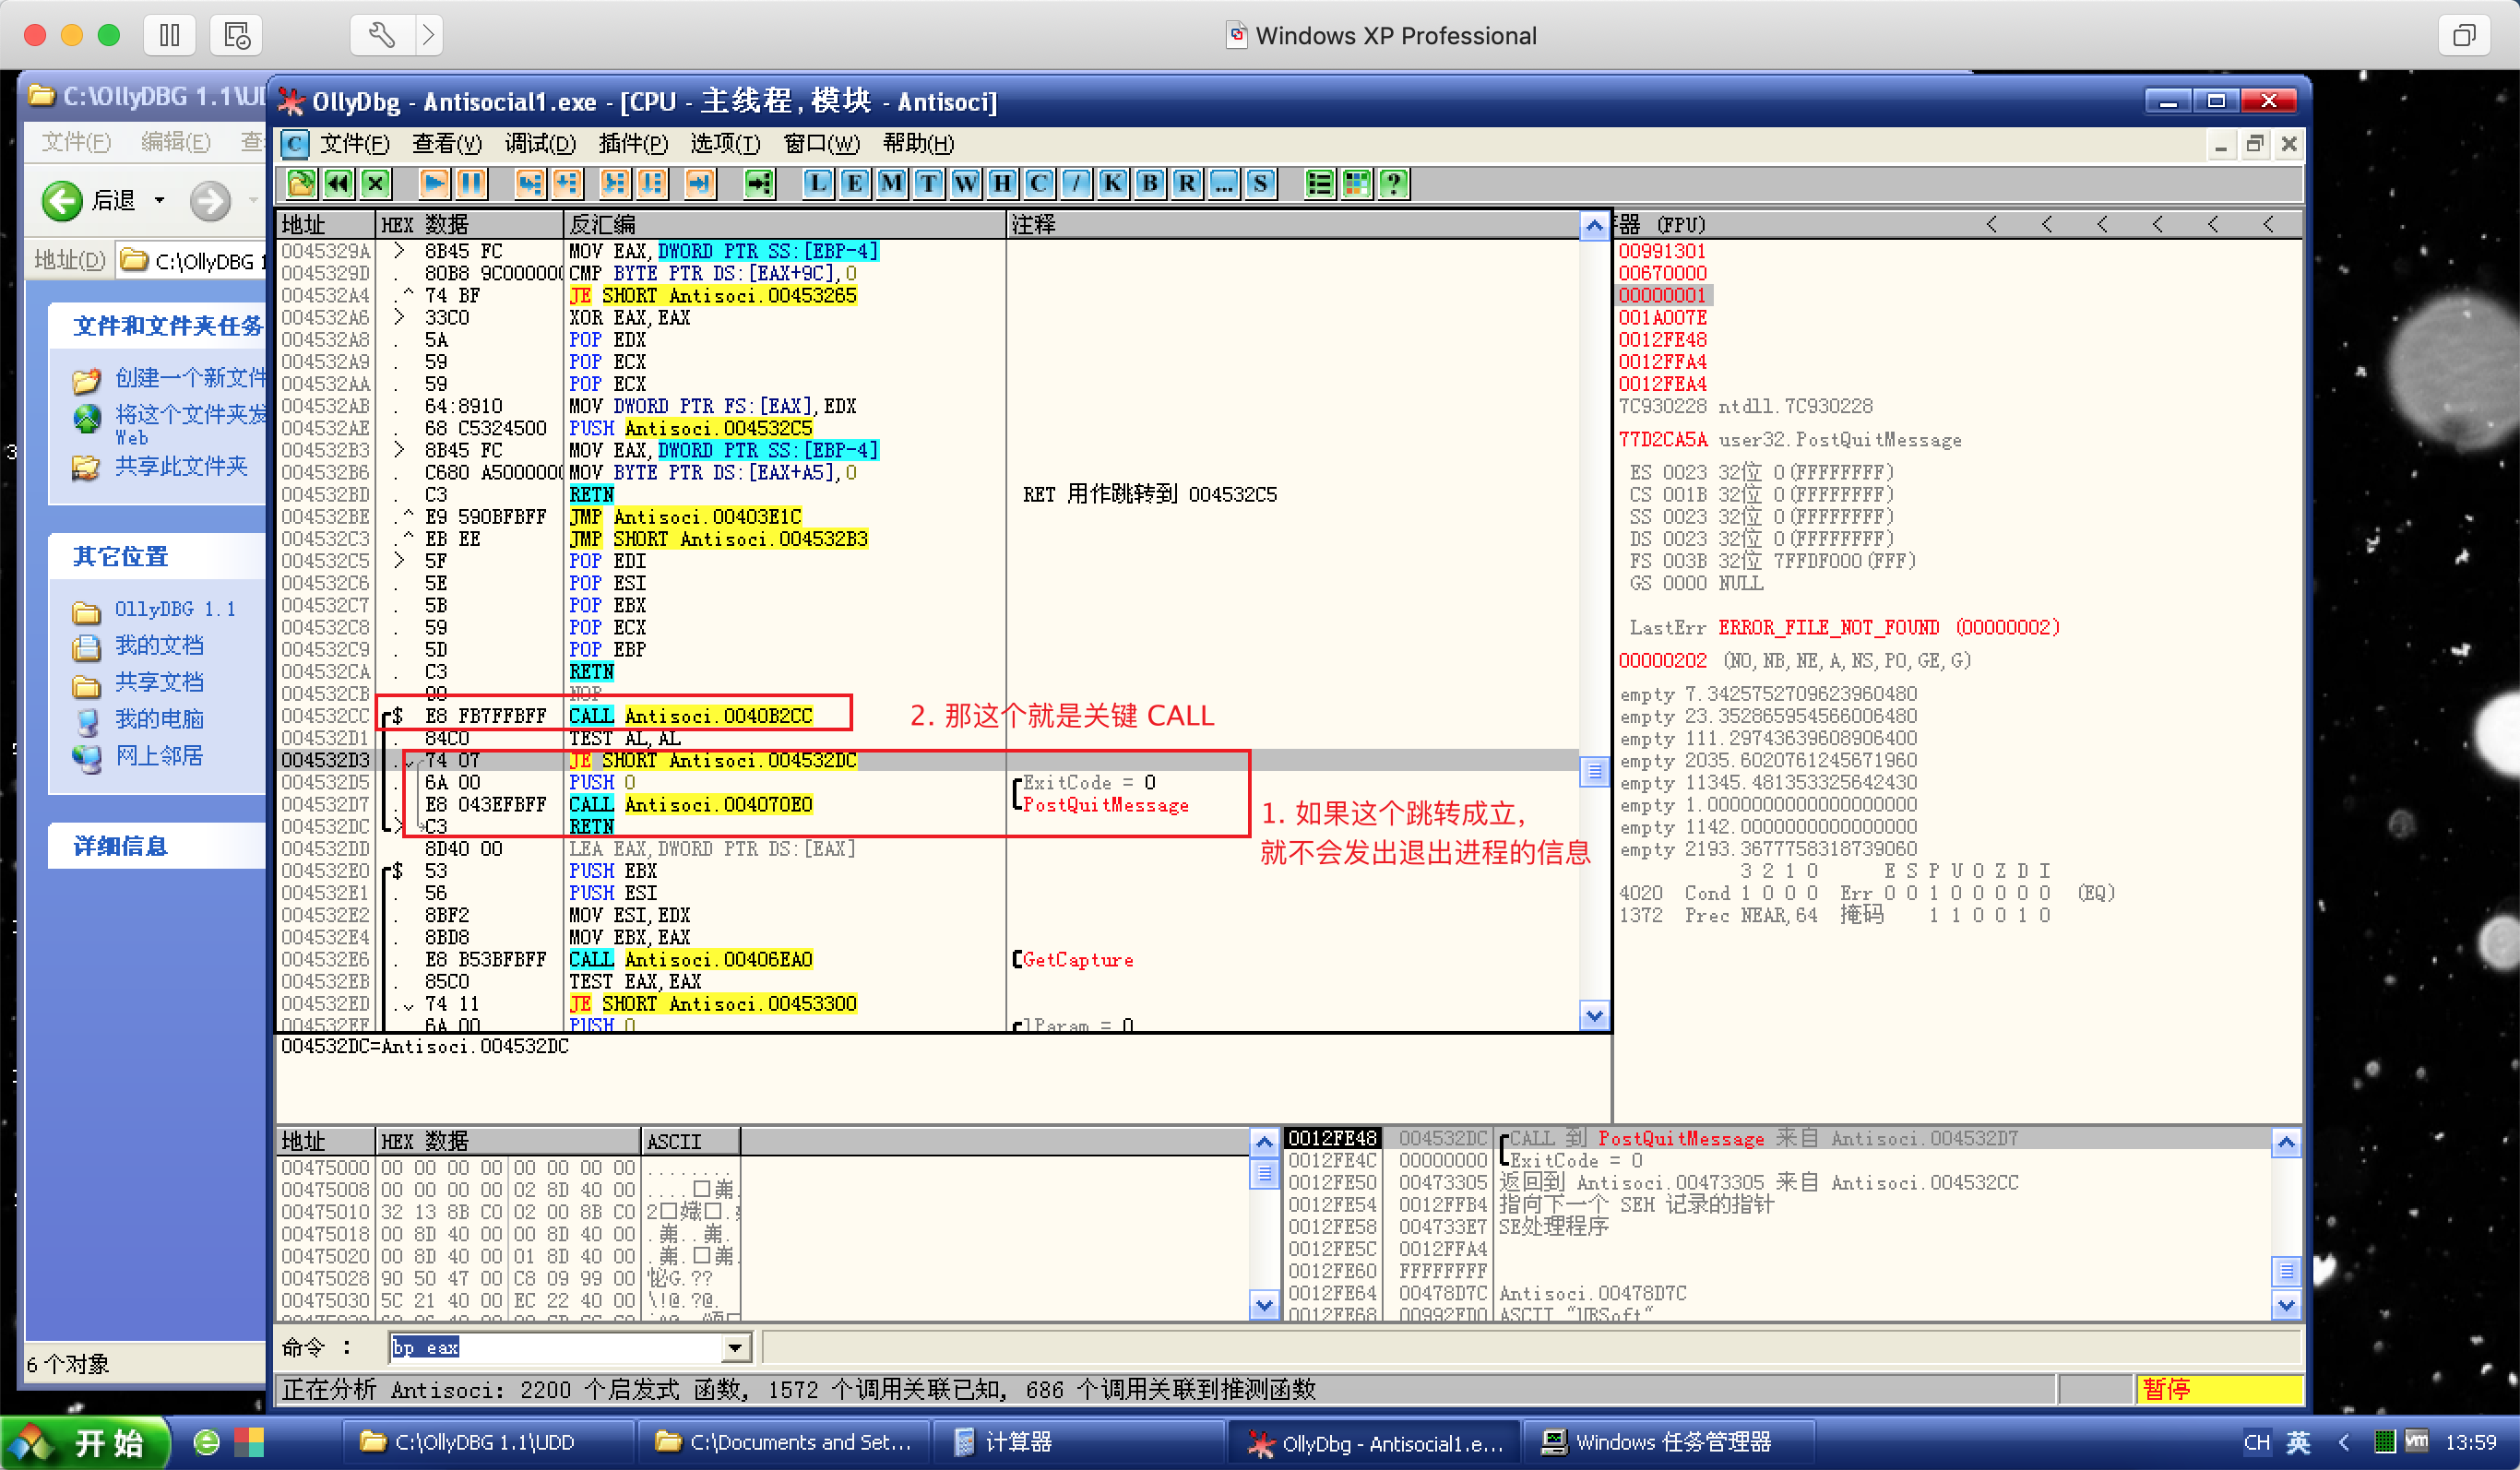Open the Log (L) window button
This screenshot has height=1470, width=2520.
tap(818, 183)
